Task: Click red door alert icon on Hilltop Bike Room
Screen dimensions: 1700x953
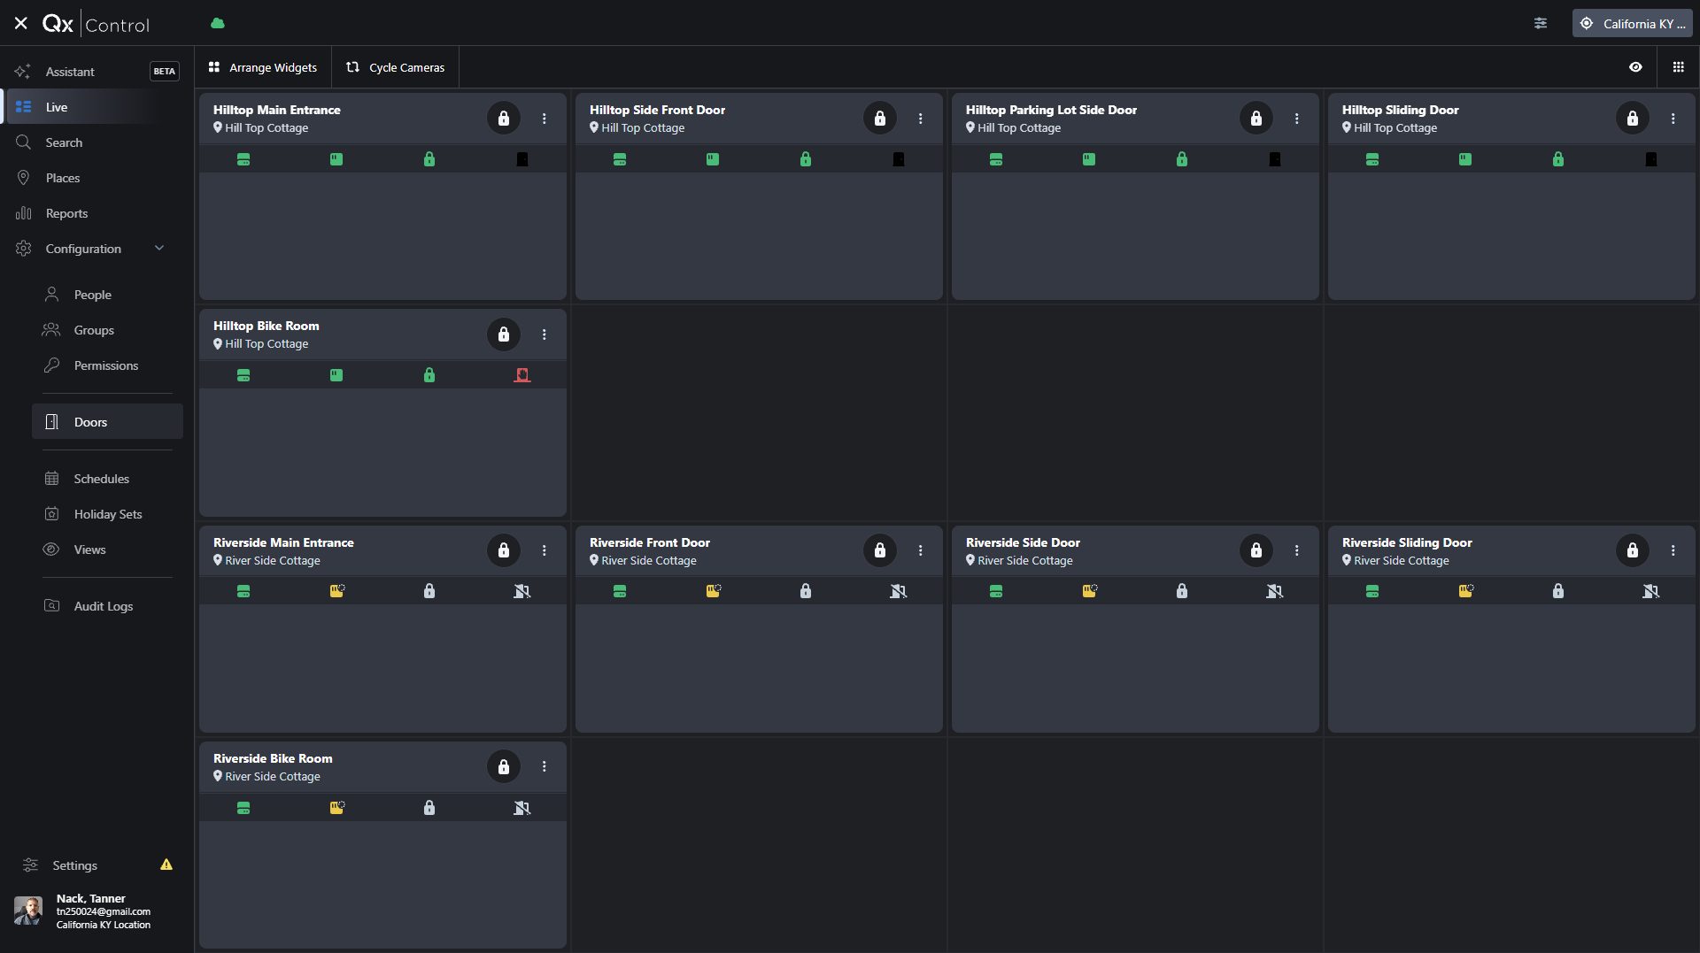Action: 522,375
